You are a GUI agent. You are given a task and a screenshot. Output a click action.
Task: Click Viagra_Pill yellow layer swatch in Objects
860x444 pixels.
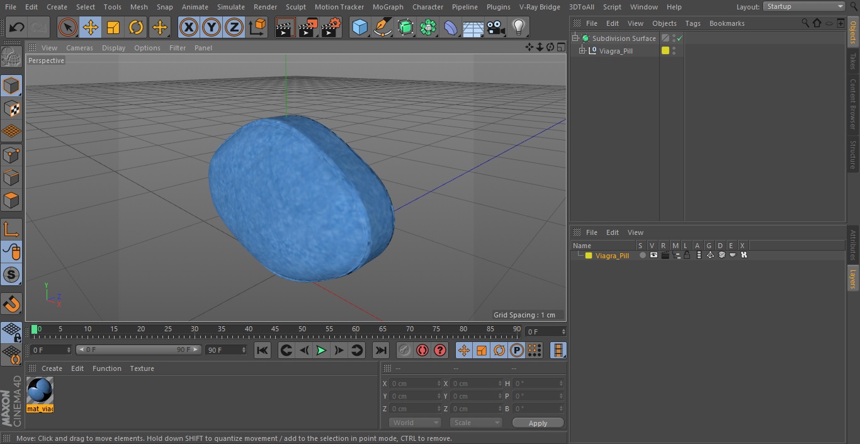click(x=665, y=51)
